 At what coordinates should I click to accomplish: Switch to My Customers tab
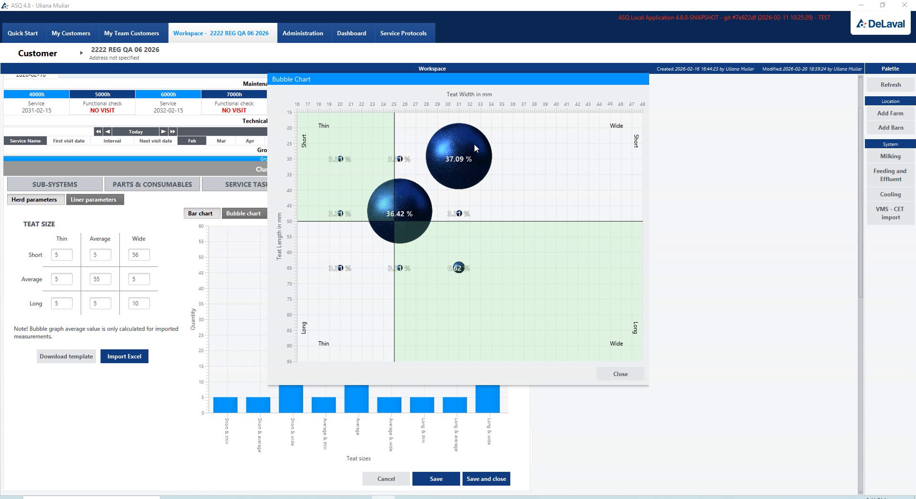point(71,33)
